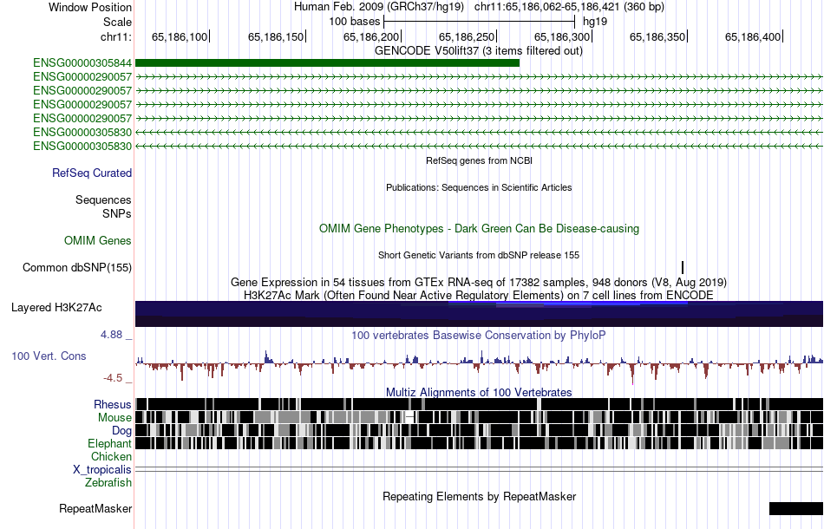Click the Zebrafish alignment label
Viewport: 824px width, 529px height.
(108, 482)
